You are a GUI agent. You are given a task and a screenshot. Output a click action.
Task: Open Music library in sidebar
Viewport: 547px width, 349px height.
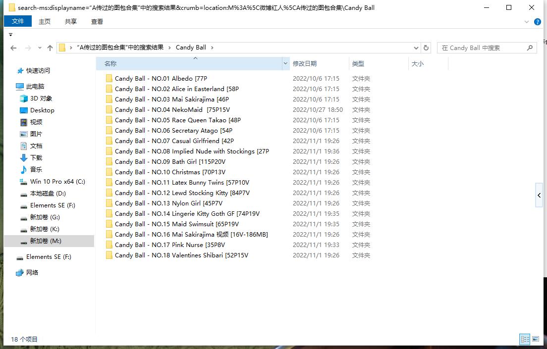tap(31, 169)
